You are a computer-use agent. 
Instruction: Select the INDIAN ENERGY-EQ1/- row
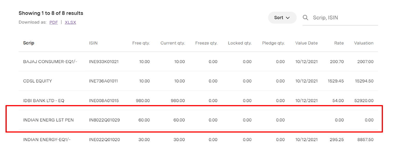pos(198,140)
